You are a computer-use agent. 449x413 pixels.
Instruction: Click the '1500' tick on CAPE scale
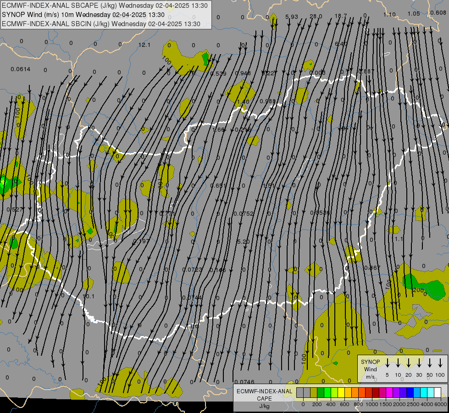(386, 404)
